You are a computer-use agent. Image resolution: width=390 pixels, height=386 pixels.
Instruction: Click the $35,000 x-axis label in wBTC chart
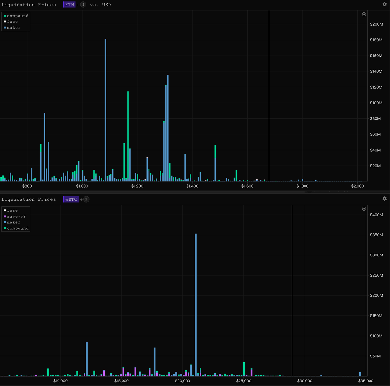click(x=366, y=381)
